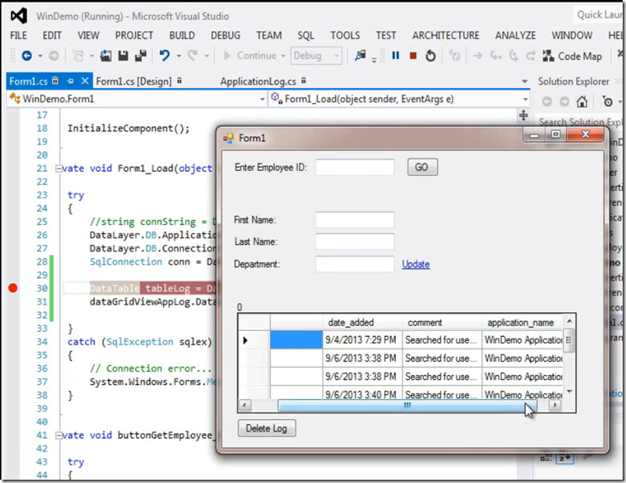Click the Open File toolbar icon
This screenshot has height=483, width=626.
tap(105, 56)
